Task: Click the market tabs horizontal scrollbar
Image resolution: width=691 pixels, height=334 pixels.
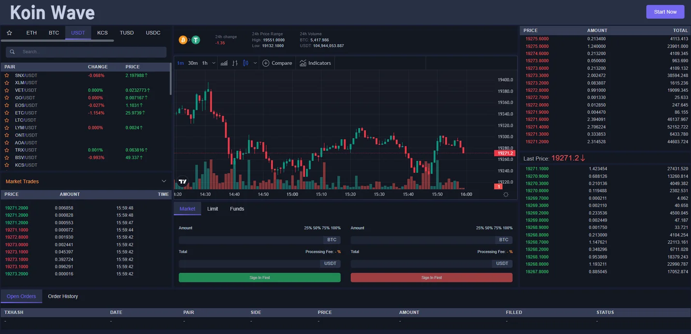Action: click(x=58, y=41)
